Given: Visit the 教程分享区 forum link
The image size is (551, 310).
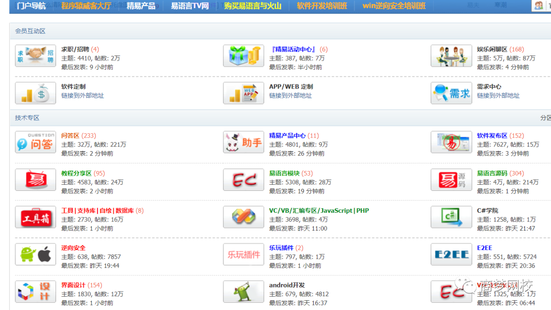Looking at the screenshot, I should 76,173.
